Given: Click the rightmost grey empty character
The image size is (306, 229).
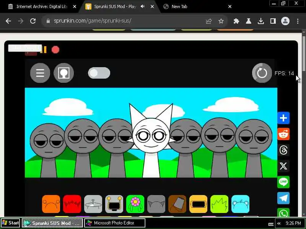Looking at the screenshot, I should click(254, 148).
